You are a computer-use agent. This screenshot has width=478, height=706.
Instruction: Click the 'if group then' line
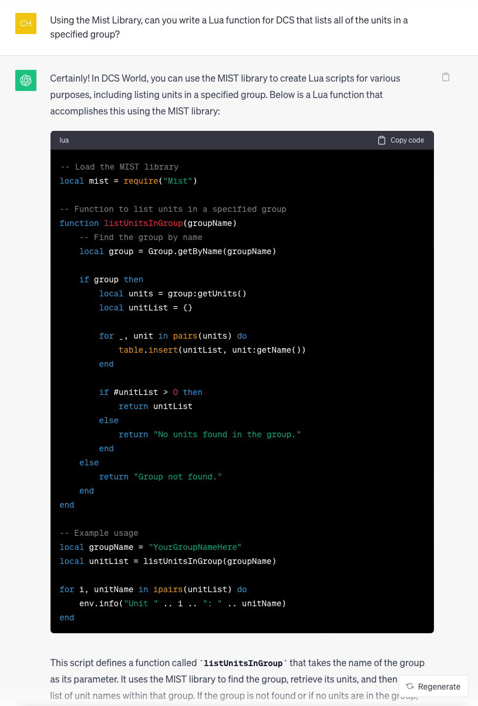112,279
